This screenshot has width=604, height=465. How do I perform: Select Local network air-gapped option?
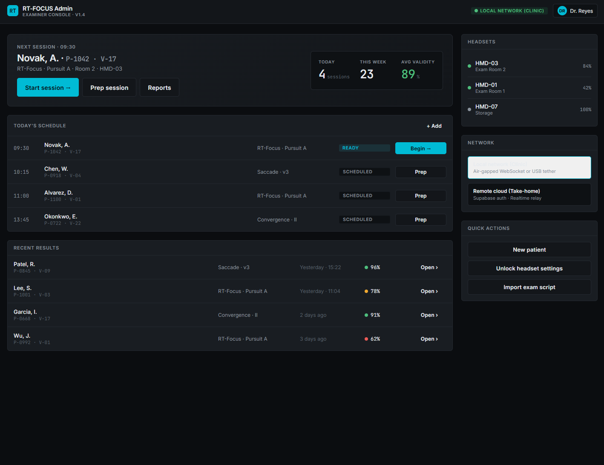(x=529, y=167)
